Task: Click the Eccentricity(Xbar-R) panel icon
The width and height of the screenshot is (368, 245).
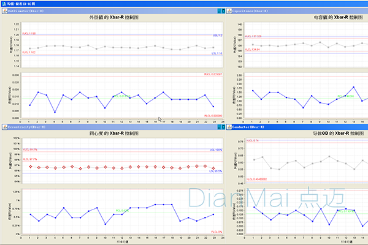Action: pyautogui.click(x=3, y=126)
